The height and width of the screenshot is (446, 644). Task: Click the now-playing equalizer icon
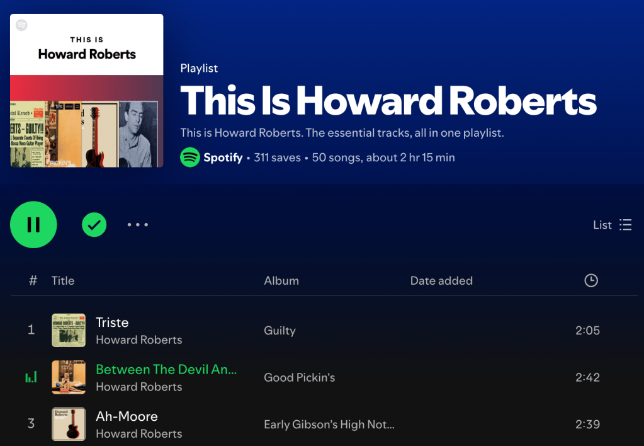31,377
